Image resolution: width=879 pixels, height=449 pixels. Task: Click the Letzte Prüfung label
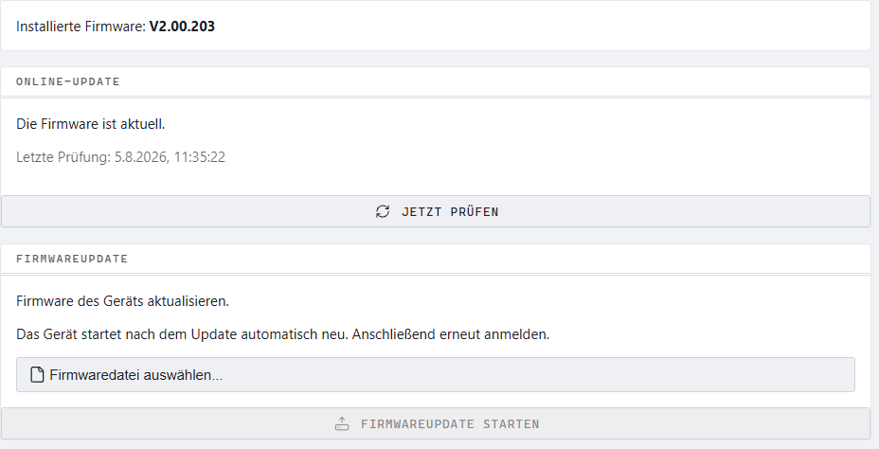pos(63,157)
